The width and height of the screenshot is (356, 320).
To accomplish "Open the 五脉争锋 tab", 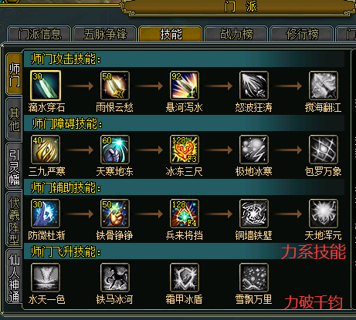I will 105,34.
